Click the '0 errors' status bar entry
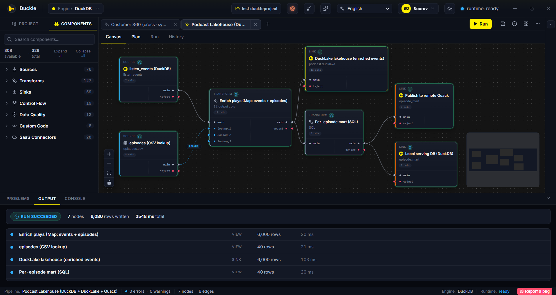556x295 pixels. click(135, 291)
